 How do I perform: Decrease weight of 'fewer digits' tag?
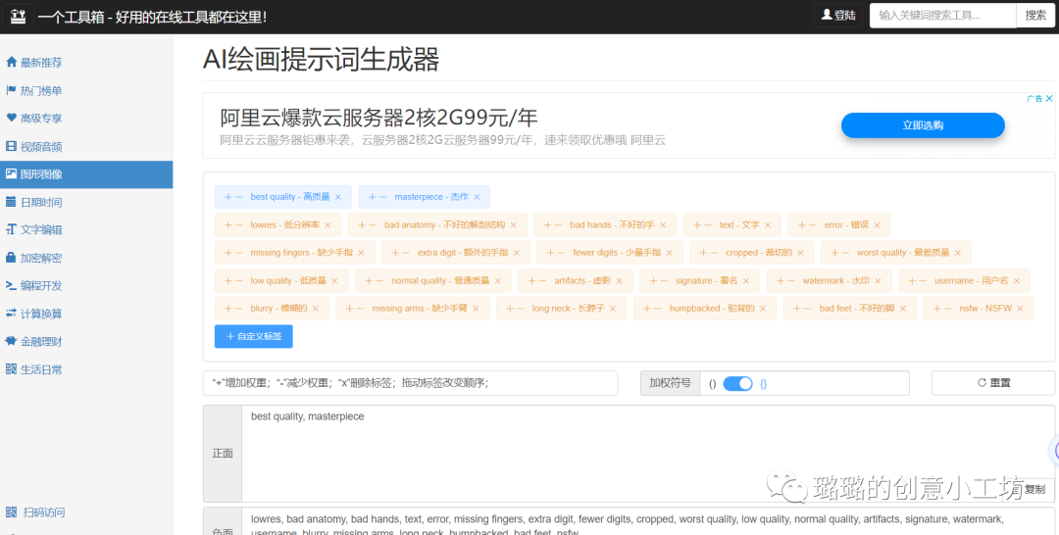pos(561,253)
